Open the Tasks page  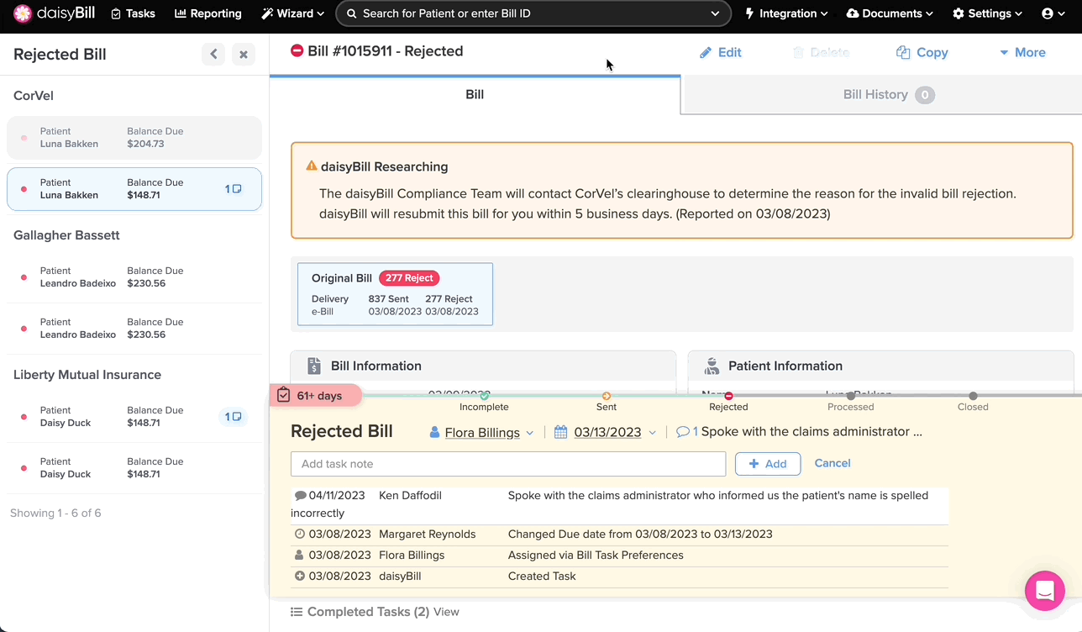[133, 13]
